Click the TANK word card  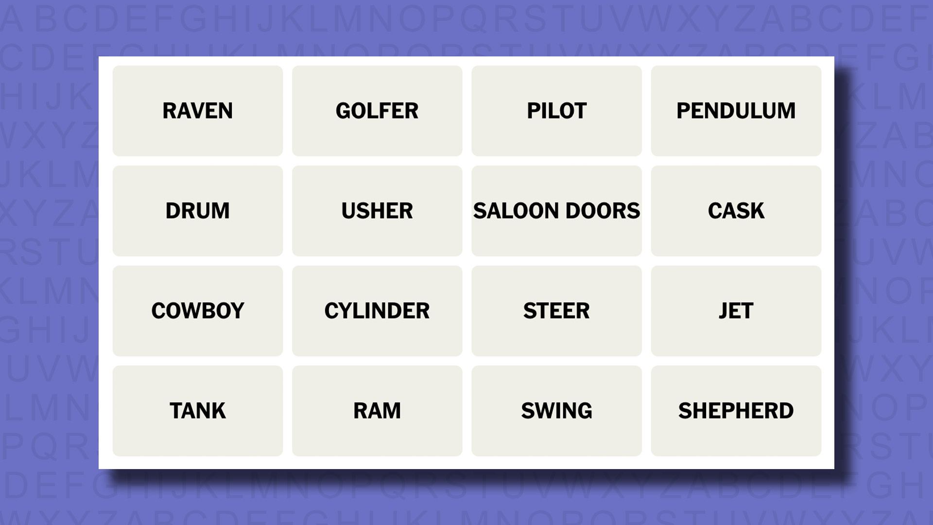(197, 411)
